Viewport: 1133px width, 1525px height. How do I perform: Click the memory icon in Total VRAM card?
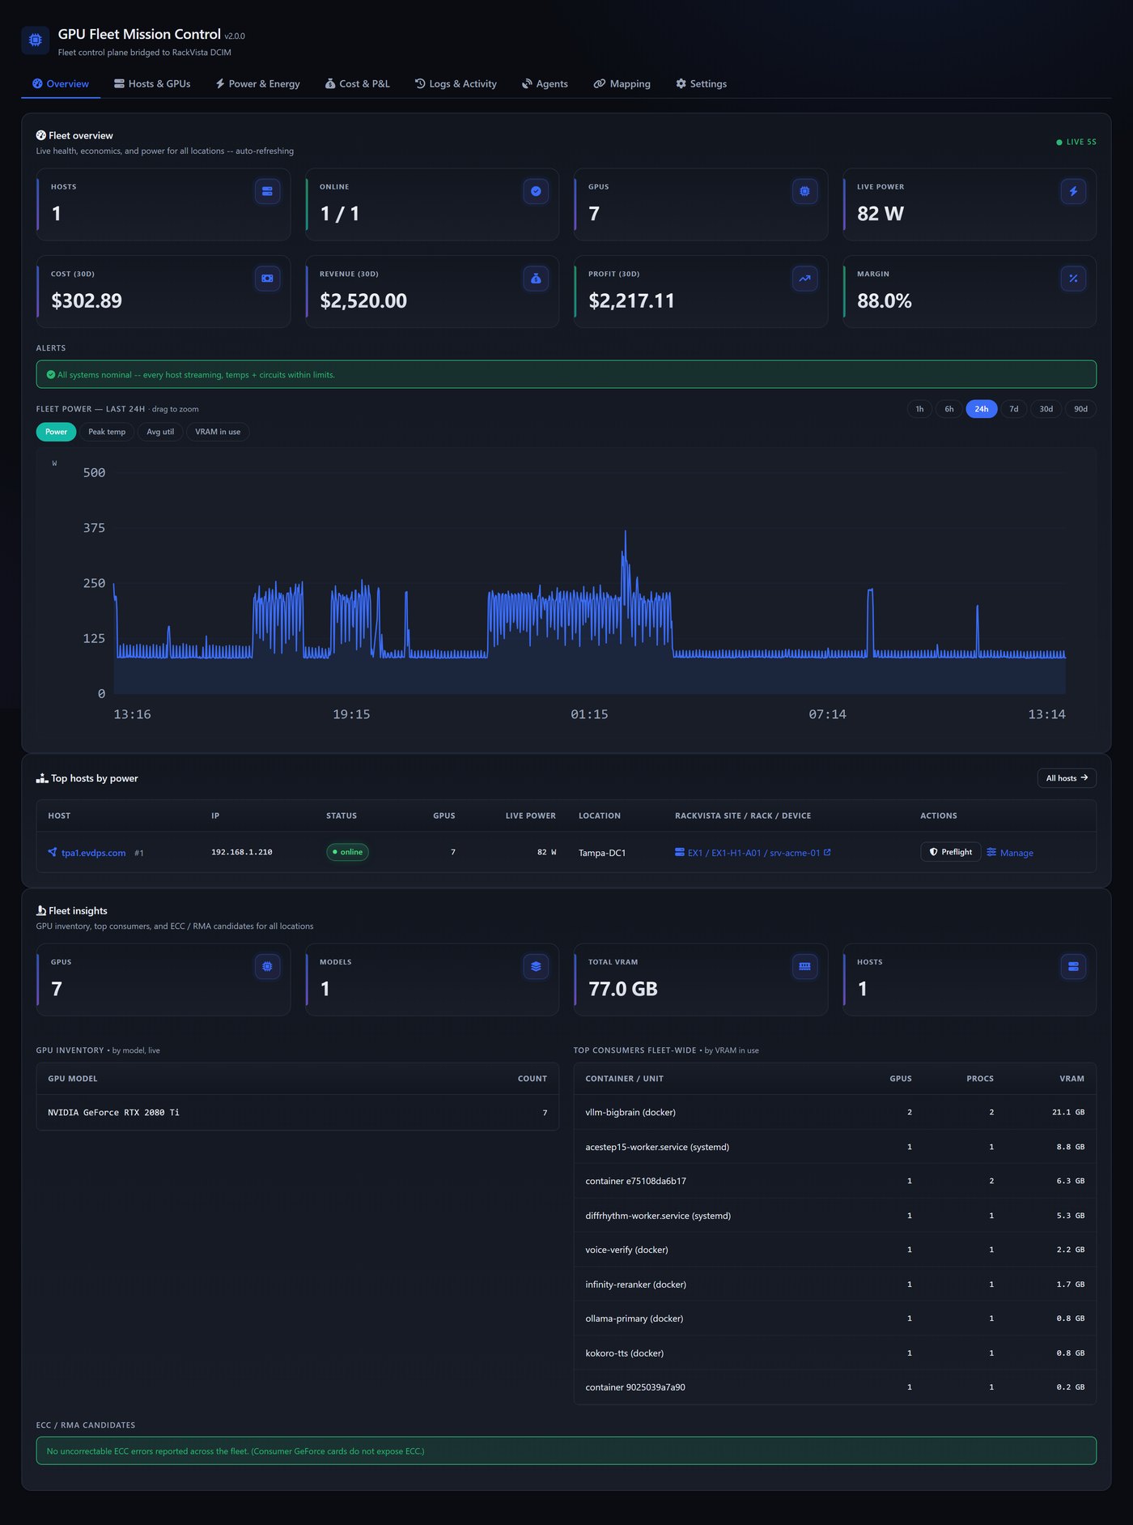804,966
